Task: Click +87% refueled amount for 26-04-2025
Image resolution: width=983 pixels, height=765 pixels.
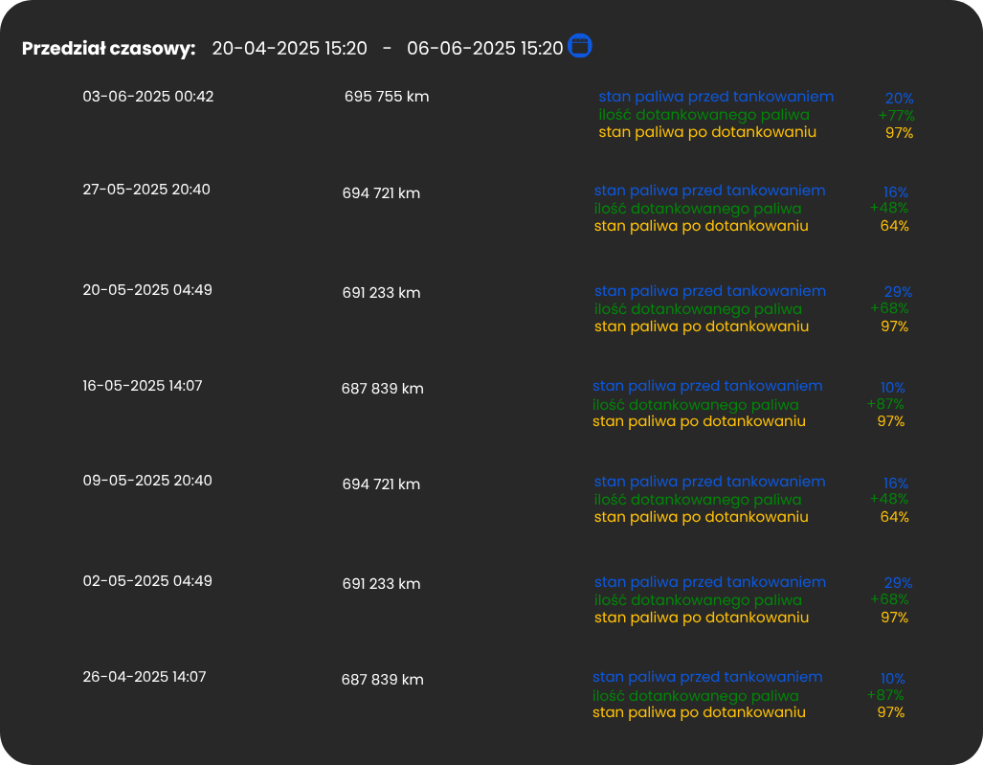Action: (x=885, y=695)
